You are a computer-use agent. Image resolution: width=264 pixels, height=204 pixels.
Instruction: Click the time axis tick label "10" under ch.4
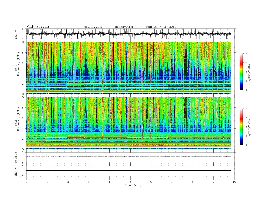[x=234, y=182]
